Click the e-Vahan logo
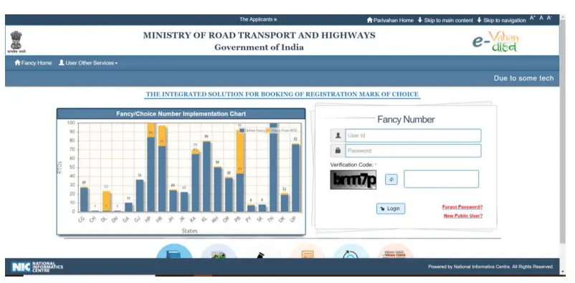575x283 pixels. 496,42
